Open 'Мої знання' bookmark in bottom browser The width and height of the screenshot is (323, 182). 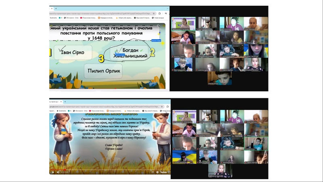(80, 111)
